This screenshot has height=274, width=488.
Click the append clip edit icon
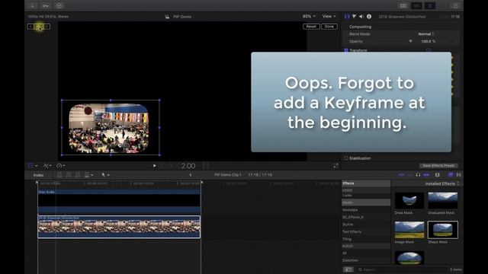78,175
